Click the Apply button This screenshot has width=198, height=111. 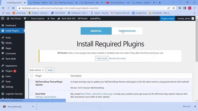50,70
